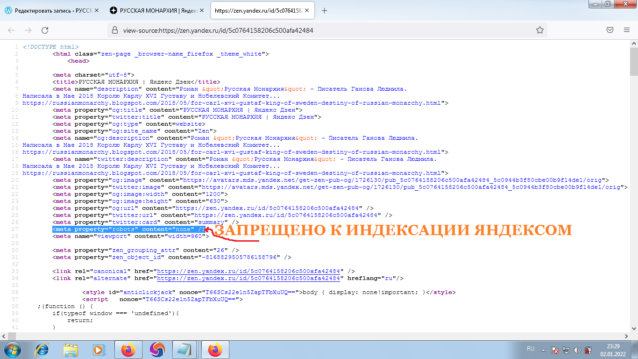Show hidden system tray icons arrow

click(x=542, y=349)
